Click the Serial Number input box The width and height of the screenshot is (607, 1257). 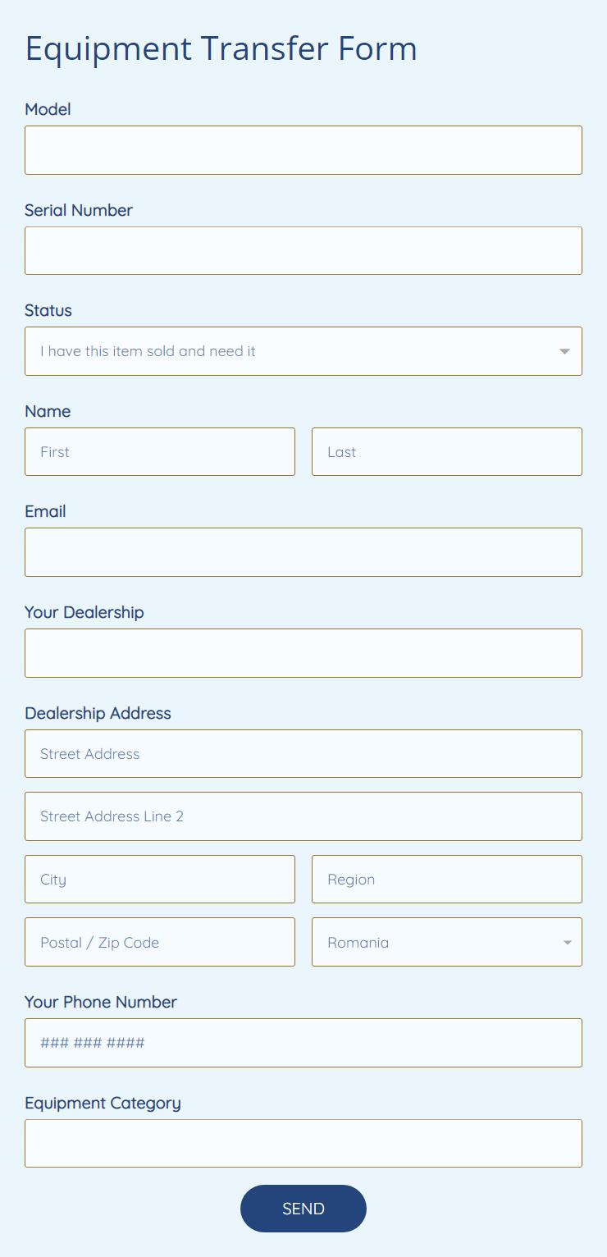(303, 250)
